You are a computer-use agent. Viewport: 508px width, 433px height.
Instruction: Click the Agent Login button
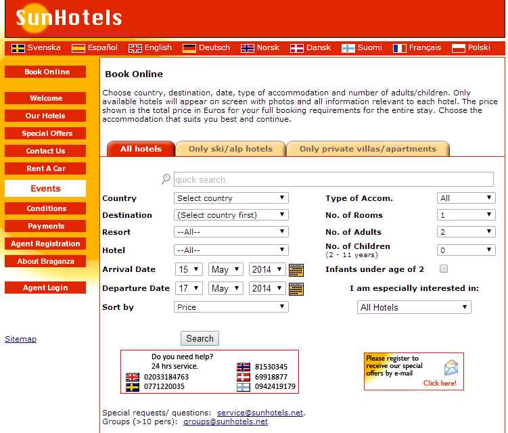pos(45,288)
